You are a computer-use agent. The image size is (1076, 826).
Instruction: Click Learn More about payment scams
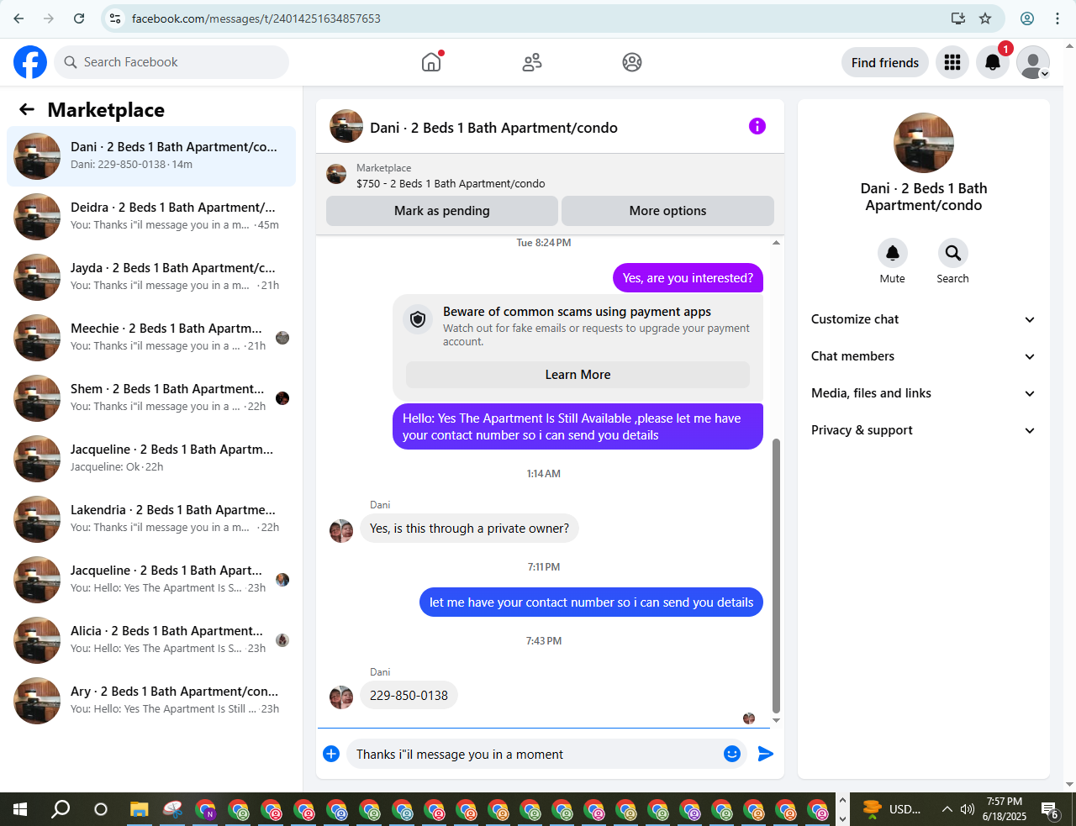tap(578, 375)
